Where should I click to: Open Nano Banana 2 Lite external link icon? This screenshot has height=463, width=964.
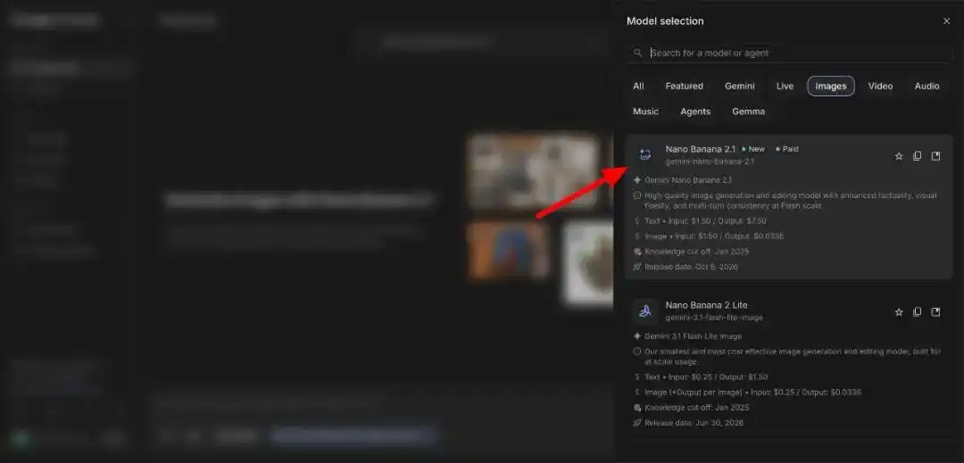click(x=935, y=312)
